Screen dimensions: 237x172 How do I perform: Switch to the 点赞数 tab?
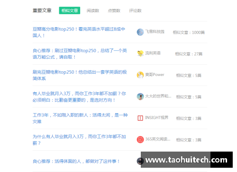(x=114, y=10)
